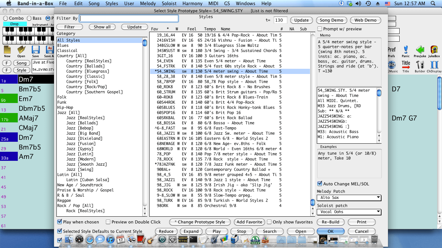Viewport: 442px width, 248px height.
Task: Open Prefs icon in main toolbar
Action: tap(392, 50)
